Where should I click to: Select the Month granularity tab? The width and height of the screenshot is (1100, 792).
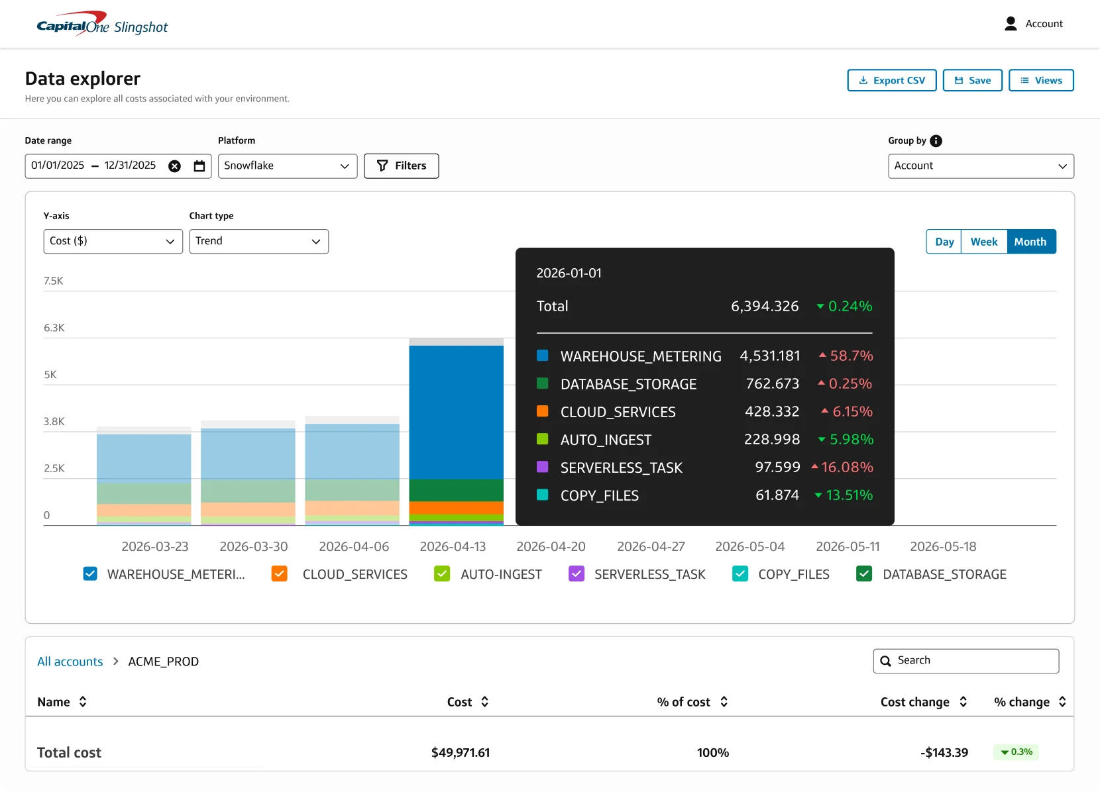click(1030, 242)
